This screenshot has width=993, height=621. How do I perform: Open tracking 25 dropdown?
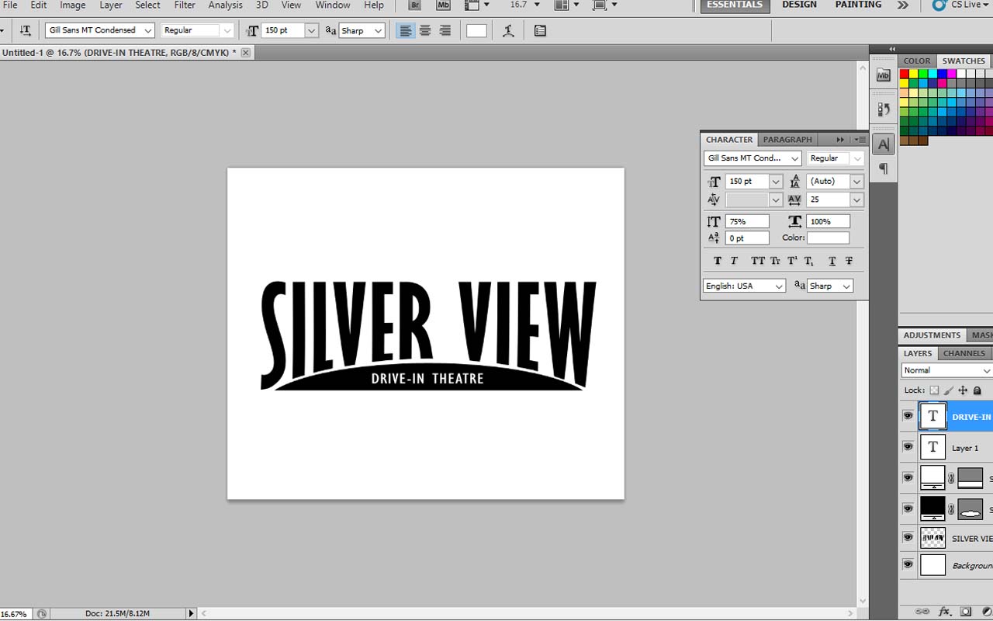(856, 199)
